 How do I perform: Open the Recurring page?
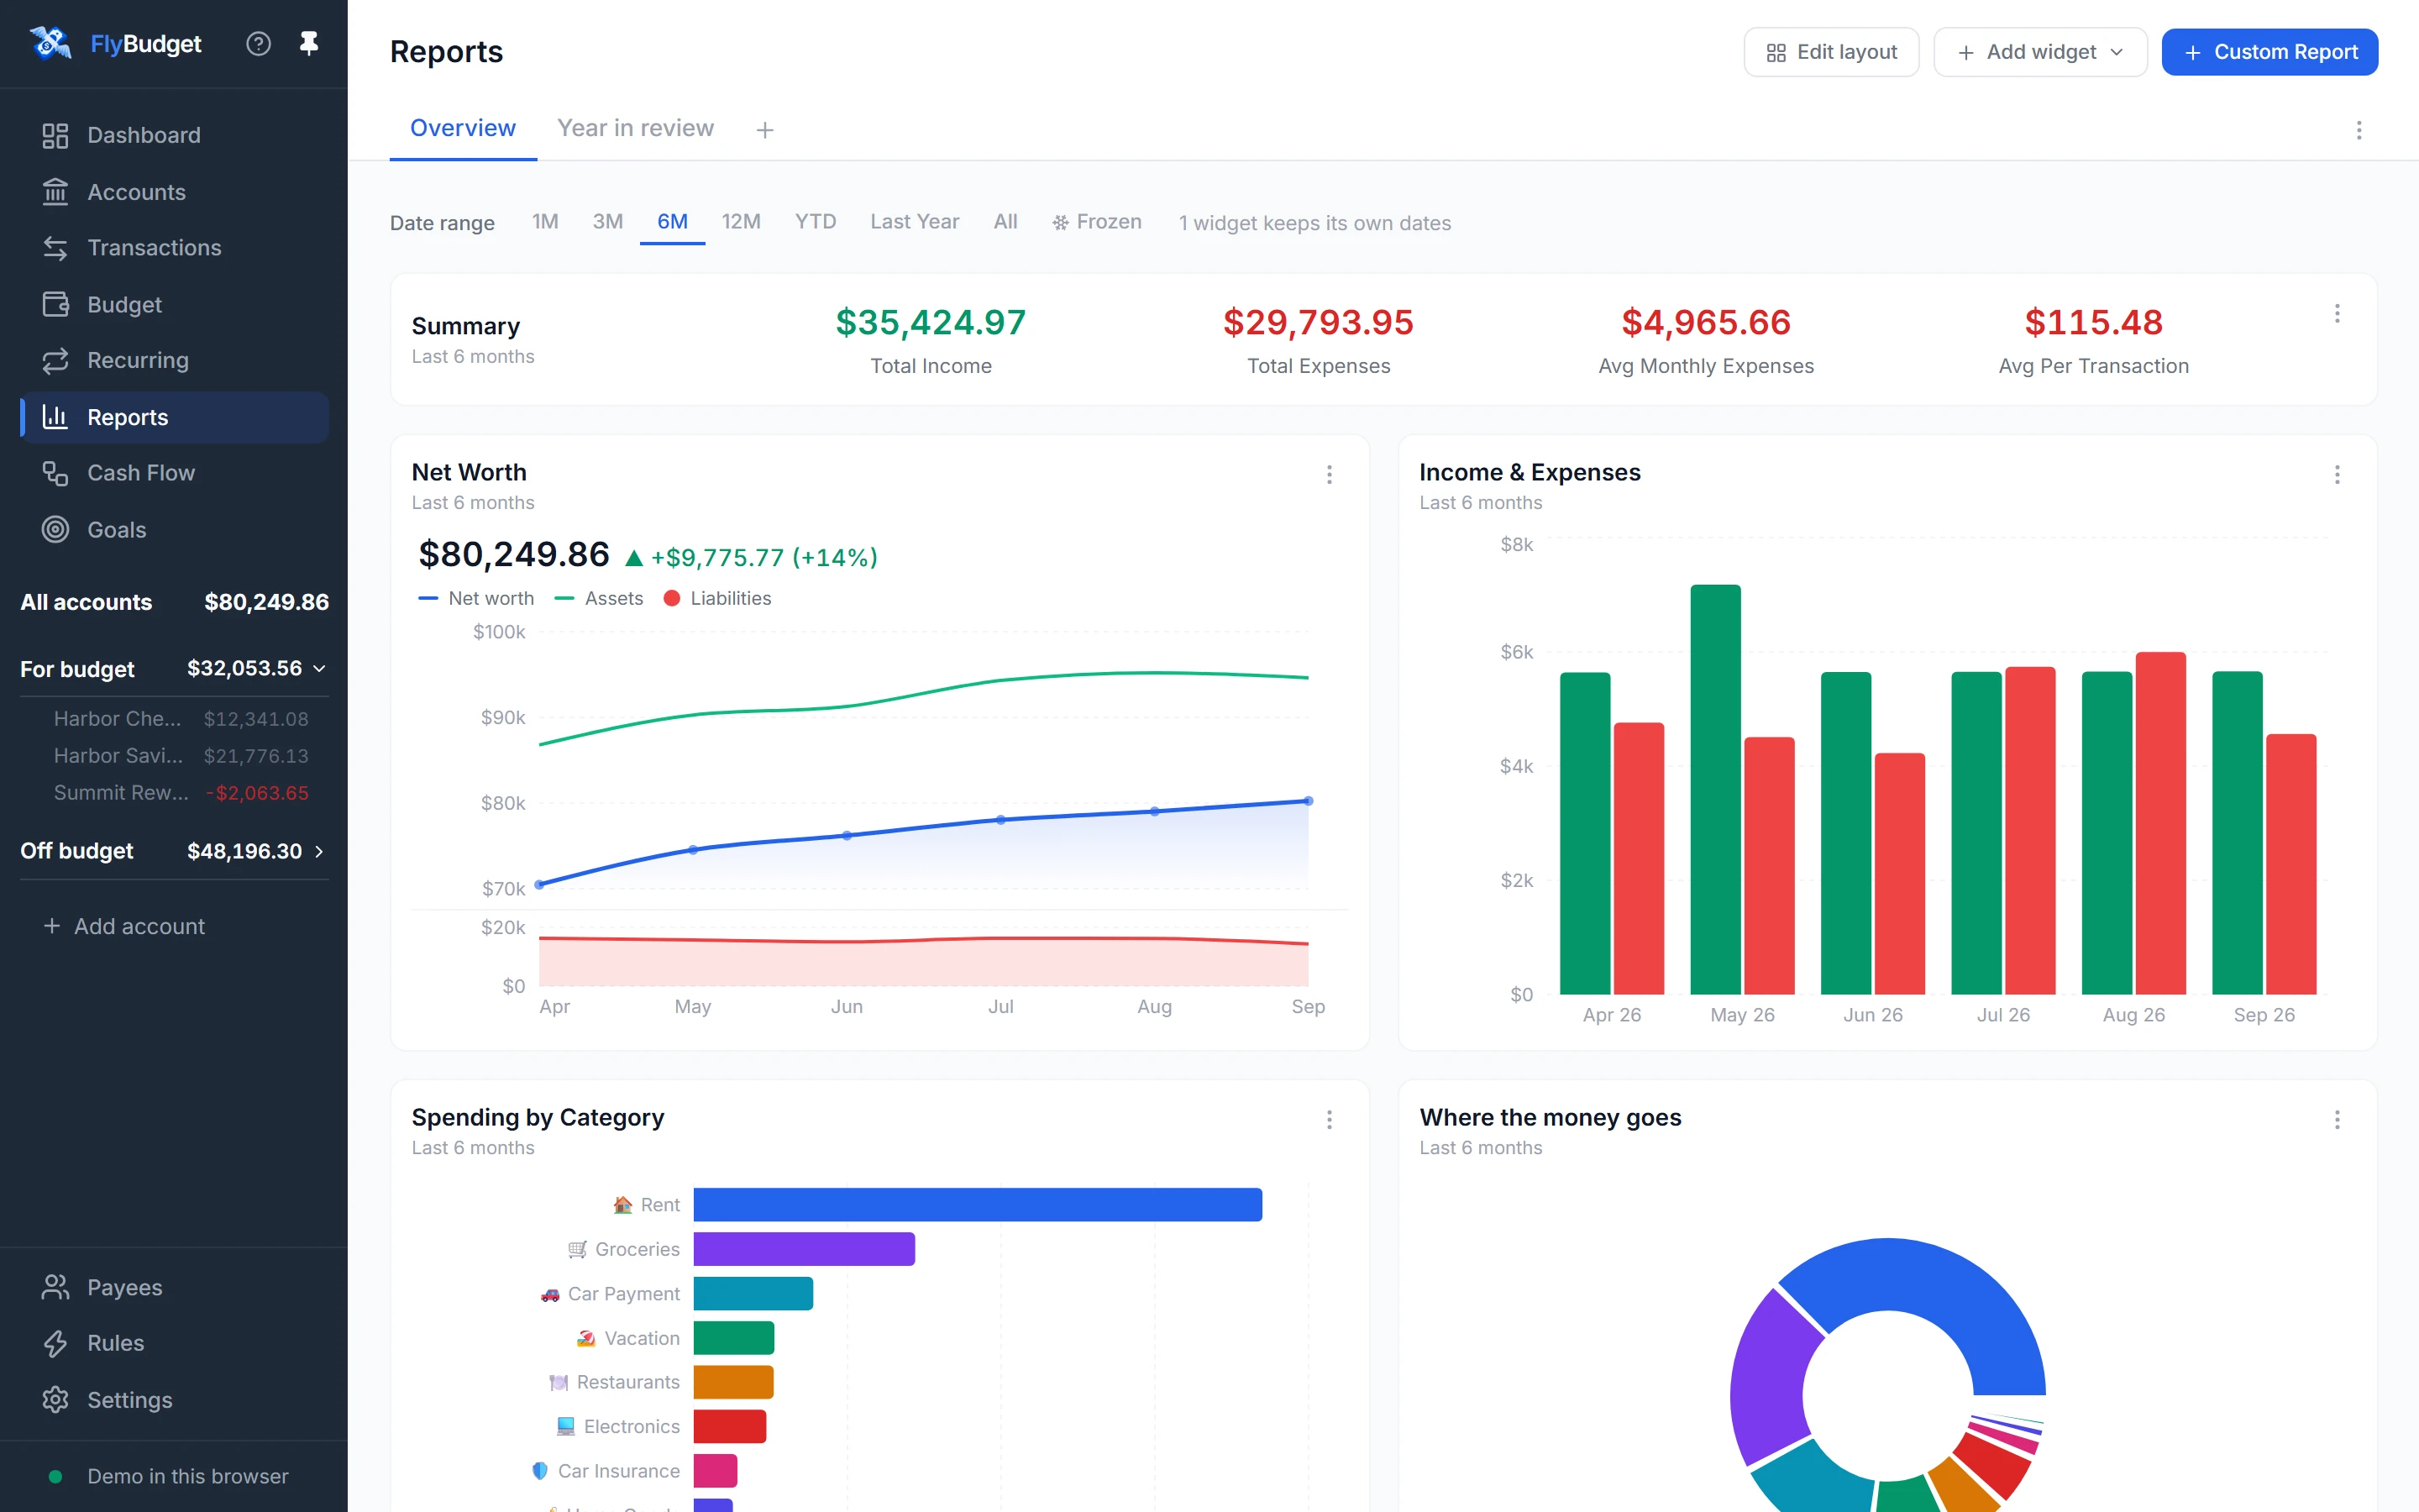174,360
